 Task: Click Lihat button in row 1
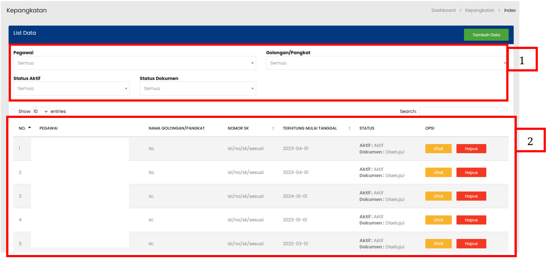tap(438, 149)
